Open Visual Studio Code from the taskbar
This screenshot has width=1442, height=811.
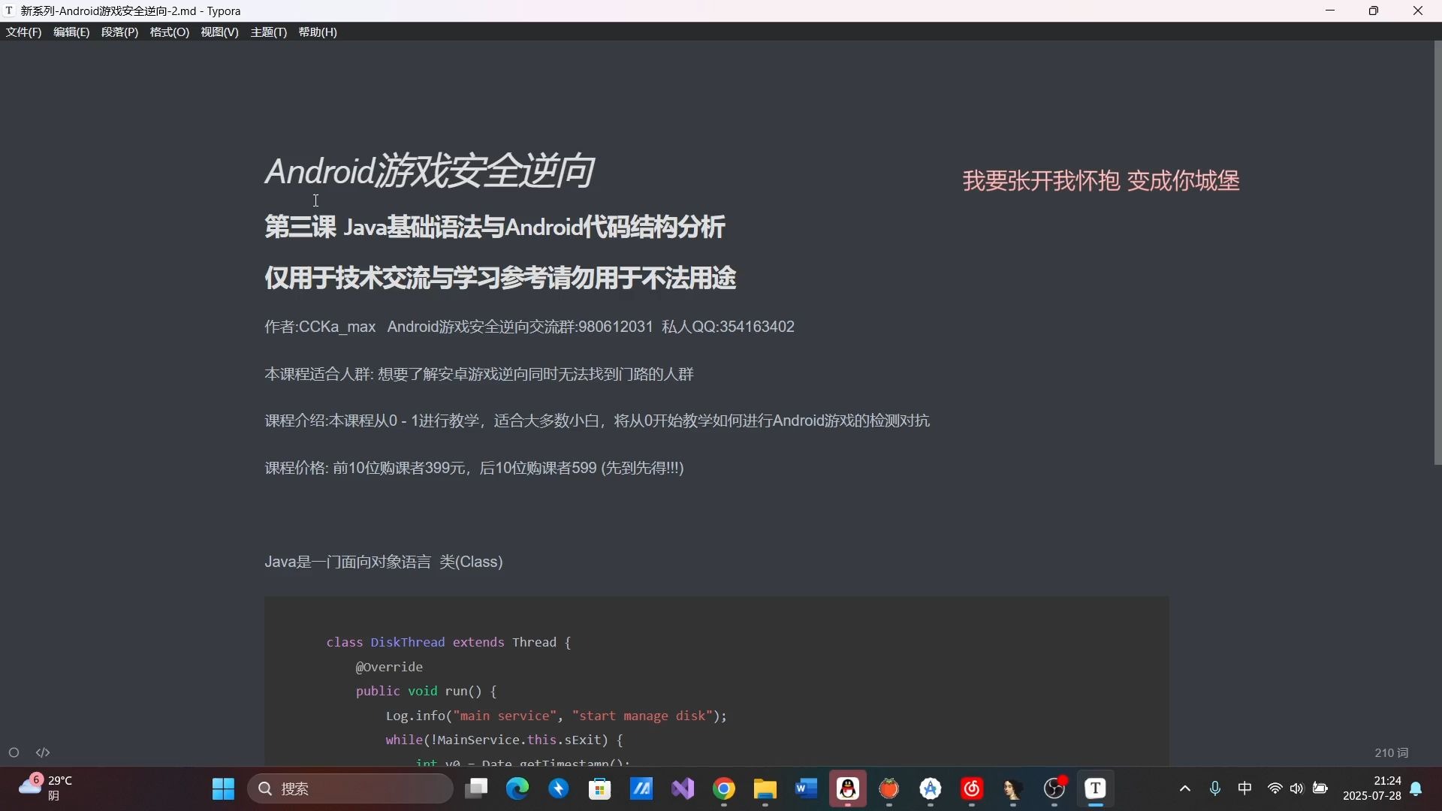point(682,788)
